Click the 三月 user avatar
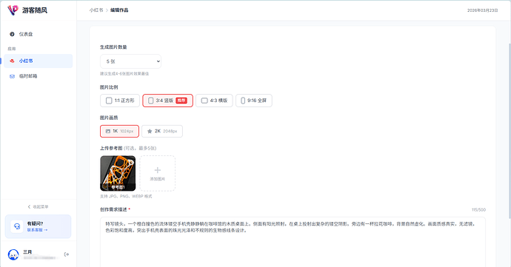The width and height of the screenshot is (511, 267). (x=13, y=254)
